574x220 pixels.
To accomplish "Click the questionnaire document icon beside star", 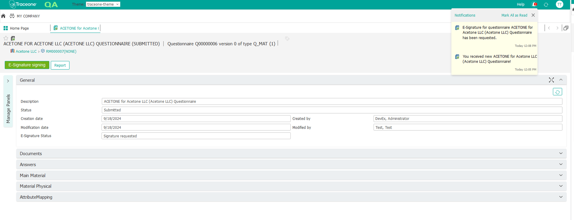I will 13,38.
